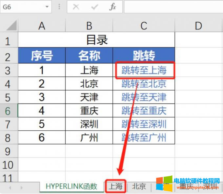Click the Cancel (X) formula bar icon
The height and width of the screenshot is (194, 223).
(x=76, y=7)
